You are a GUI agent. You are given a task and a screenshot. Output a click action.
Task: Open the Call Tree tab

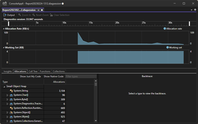[33, 71]
